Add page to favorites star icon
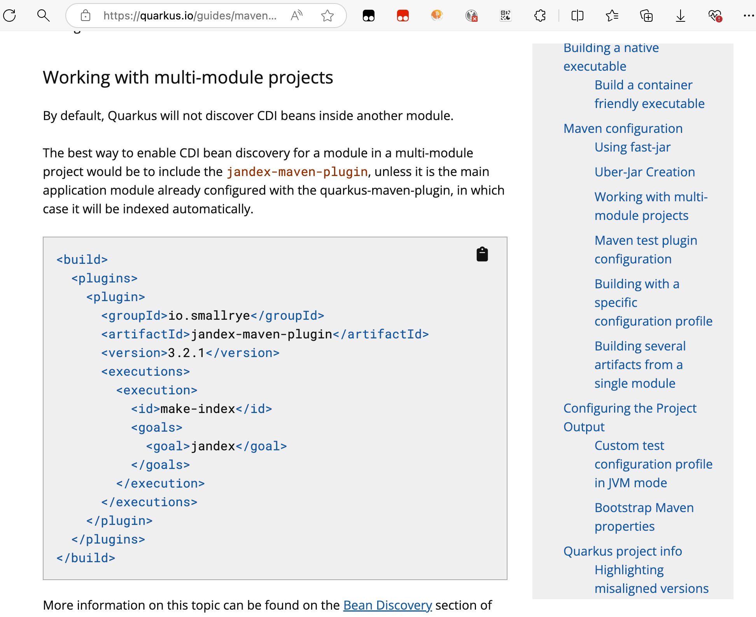Image resolution: width=756 pixels, height=617 pixels. (327, 16)
